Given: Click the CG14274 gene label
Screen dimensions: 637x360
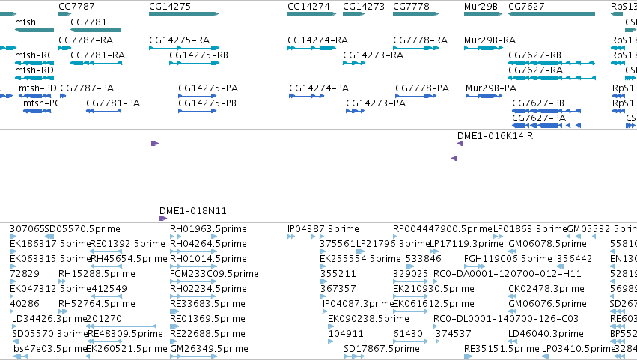Looking at the screenshot, I should [308, 7].
